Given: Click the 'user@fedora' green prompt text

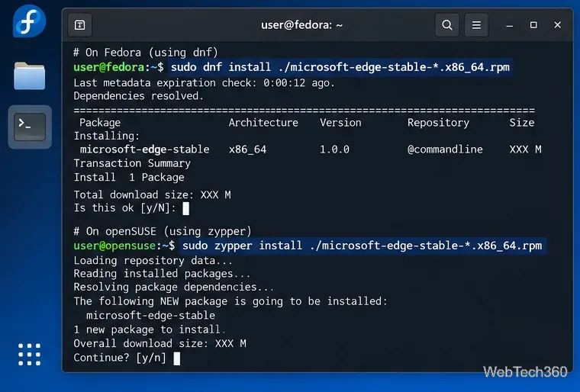Looking at the screenshot, I should point(108,67).
